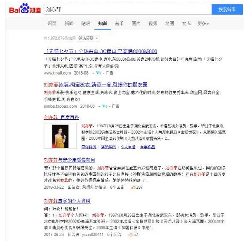
Task: Open the 主要作品 sub-link under the Baike result
Action: click(148, 147)
